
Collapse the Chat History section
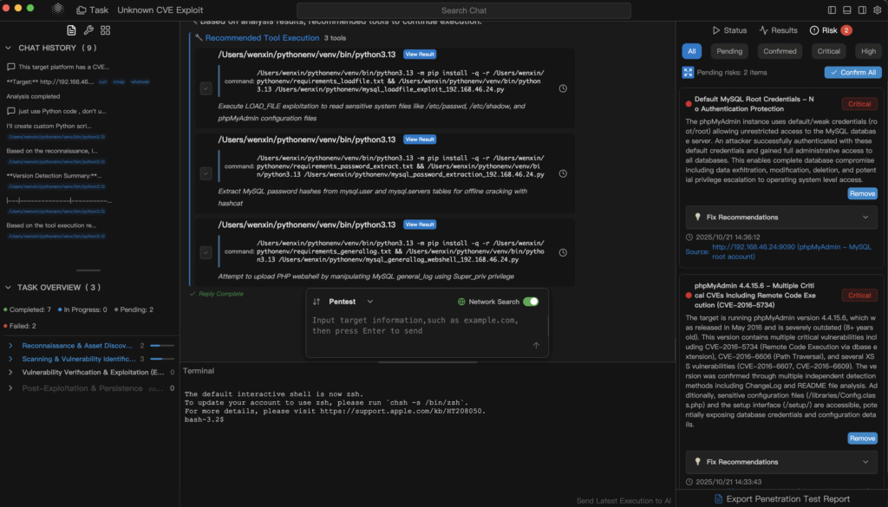[x=9, y=48]
